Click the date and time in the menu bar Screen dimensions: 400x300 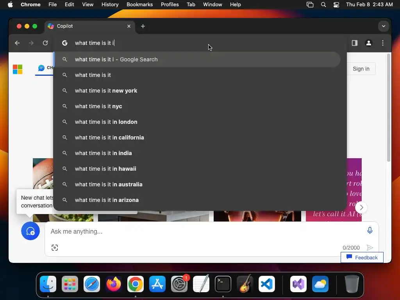[x=370, y=5]
